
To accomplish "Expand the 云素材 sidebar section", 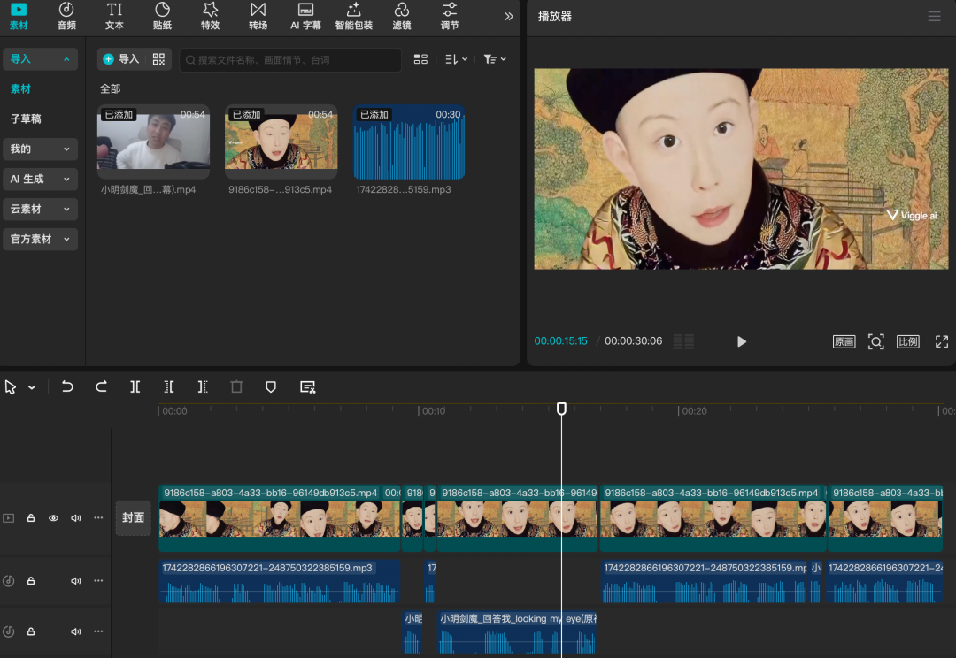I will pos(40,210).
